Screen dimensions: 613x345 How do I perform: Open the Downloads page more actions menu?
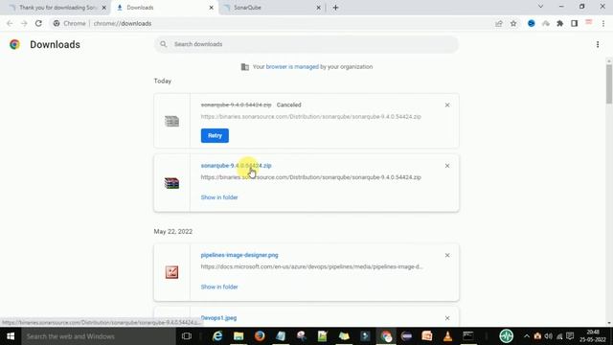(x=598, y=45)
